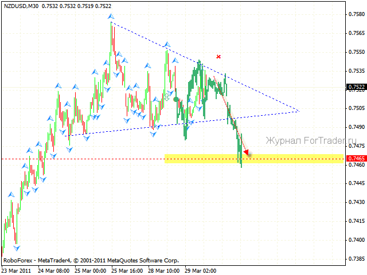The width and height of the screenshot is (367, 275).
Task: Click the red 0.7465 price level label
Action: tap(356, 158)
